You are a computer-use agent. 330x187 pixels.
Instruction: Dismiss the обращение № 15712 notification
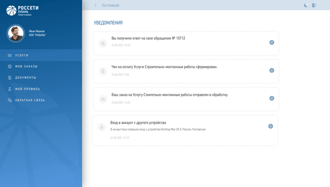coord(272,43)
